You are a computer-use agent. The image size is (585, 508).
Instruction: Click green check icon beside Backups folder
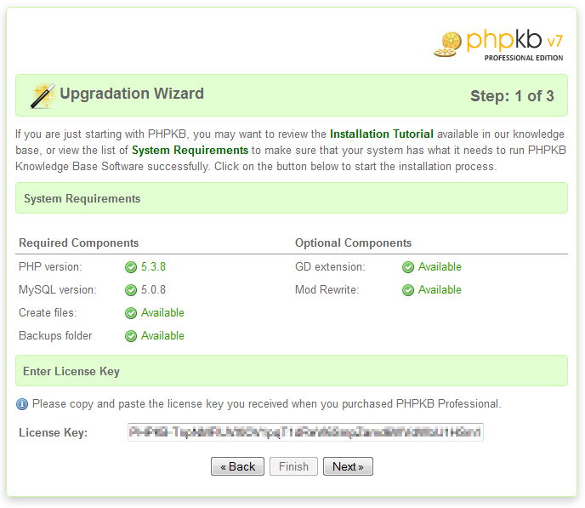click(x=131, y=336)
